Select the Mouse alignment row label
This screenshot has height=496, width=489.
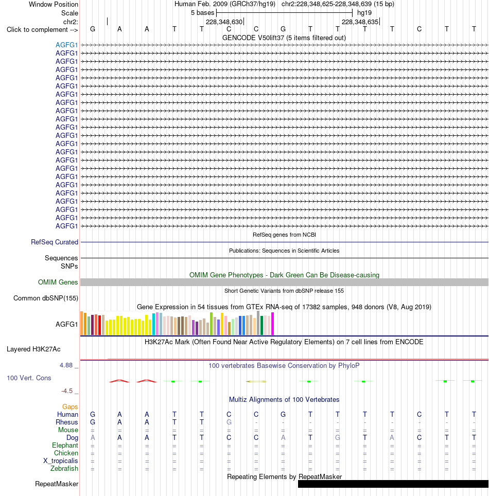tap(68, 430)
